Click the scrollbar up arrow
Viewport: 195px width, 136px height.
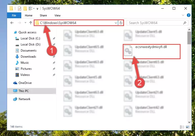[x=189, y=30]
